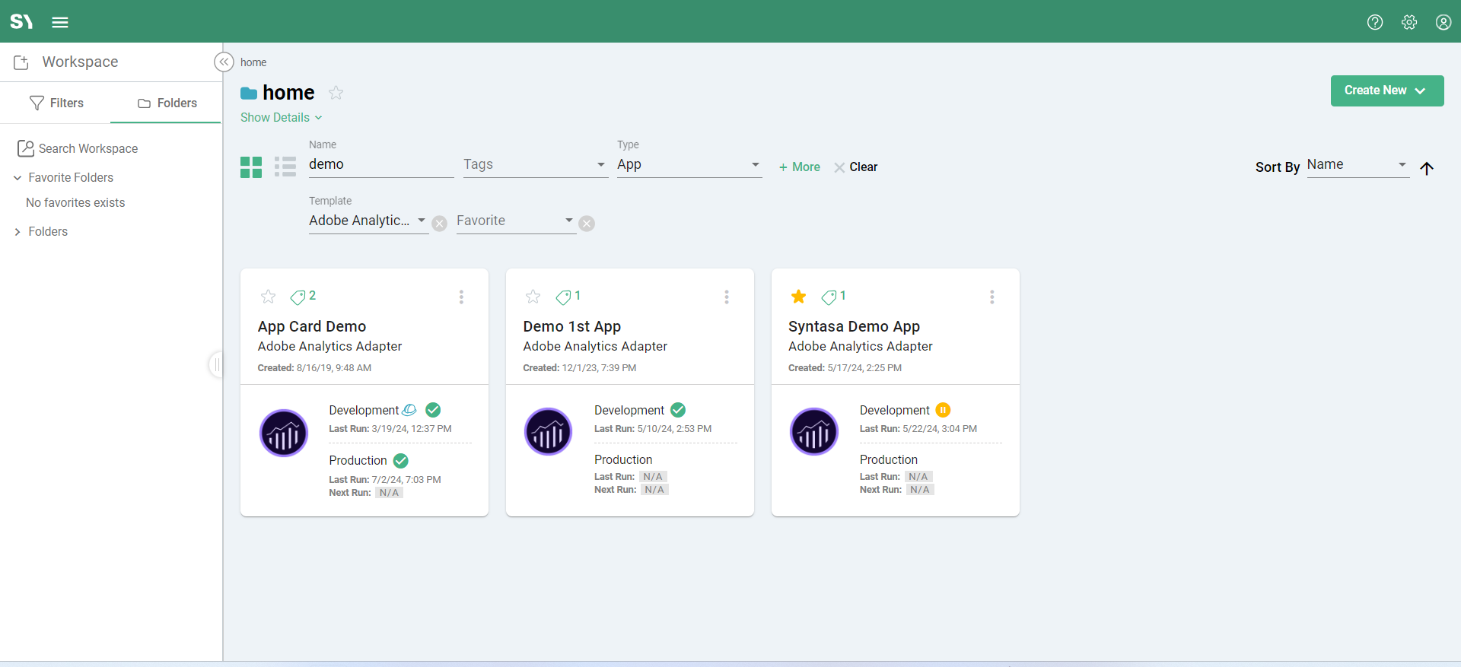Clear all applied filters

[855, 167]
